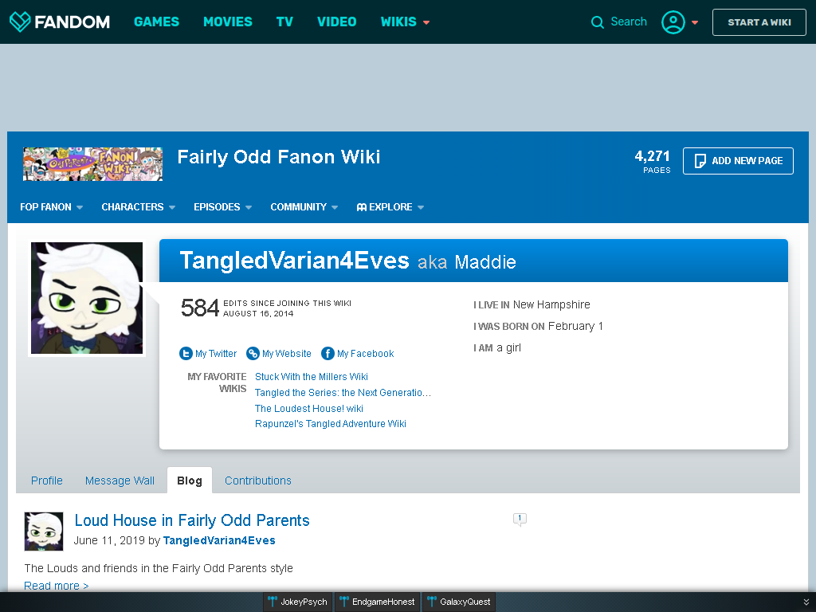Open the EXPLORE dropdown
This screenshot has height=612, width=816.
tap(390, 207)
